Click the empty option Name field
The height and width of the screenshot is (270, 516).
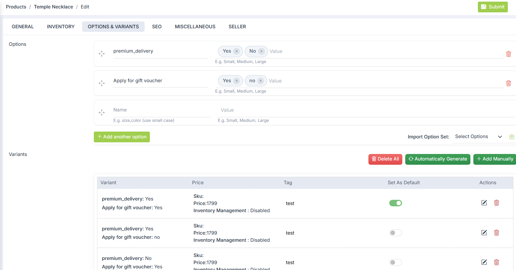[162, 110]
